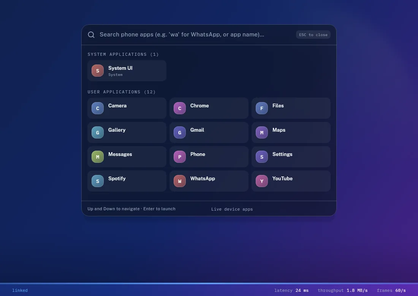Click the Gallery app icon
Screen dimensions: 418x296
98,132
